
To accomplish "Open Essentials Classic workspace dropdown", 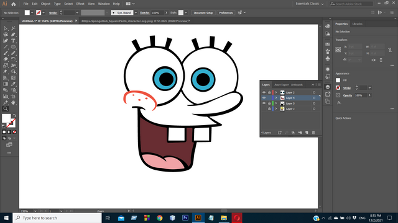I will click(310, 4).
